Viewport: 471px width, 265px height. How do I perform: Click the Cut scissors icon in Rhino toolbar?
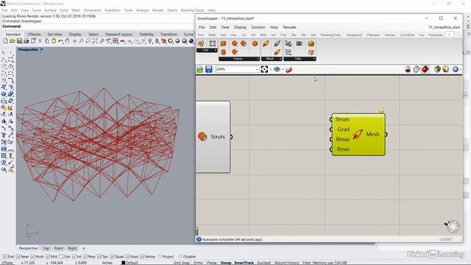click(40, 41)
